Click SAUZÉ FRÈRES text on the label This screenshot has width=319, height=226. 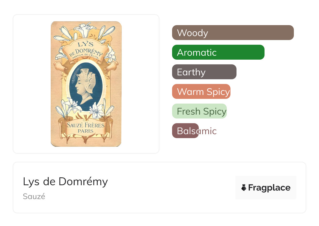click(x=86, y=125)
